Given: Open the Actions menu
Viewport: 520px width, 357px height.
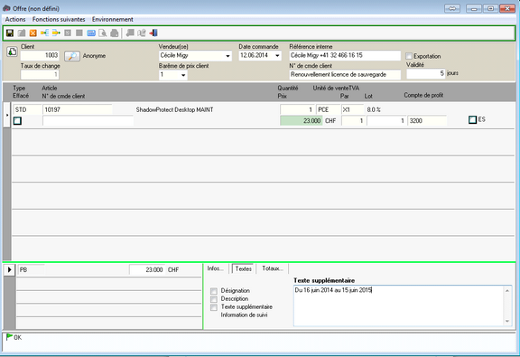Looking at the screenshot, I should (15, 19).
